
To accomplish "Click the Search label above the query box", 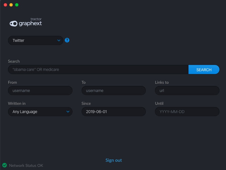I will coord(14,61).
